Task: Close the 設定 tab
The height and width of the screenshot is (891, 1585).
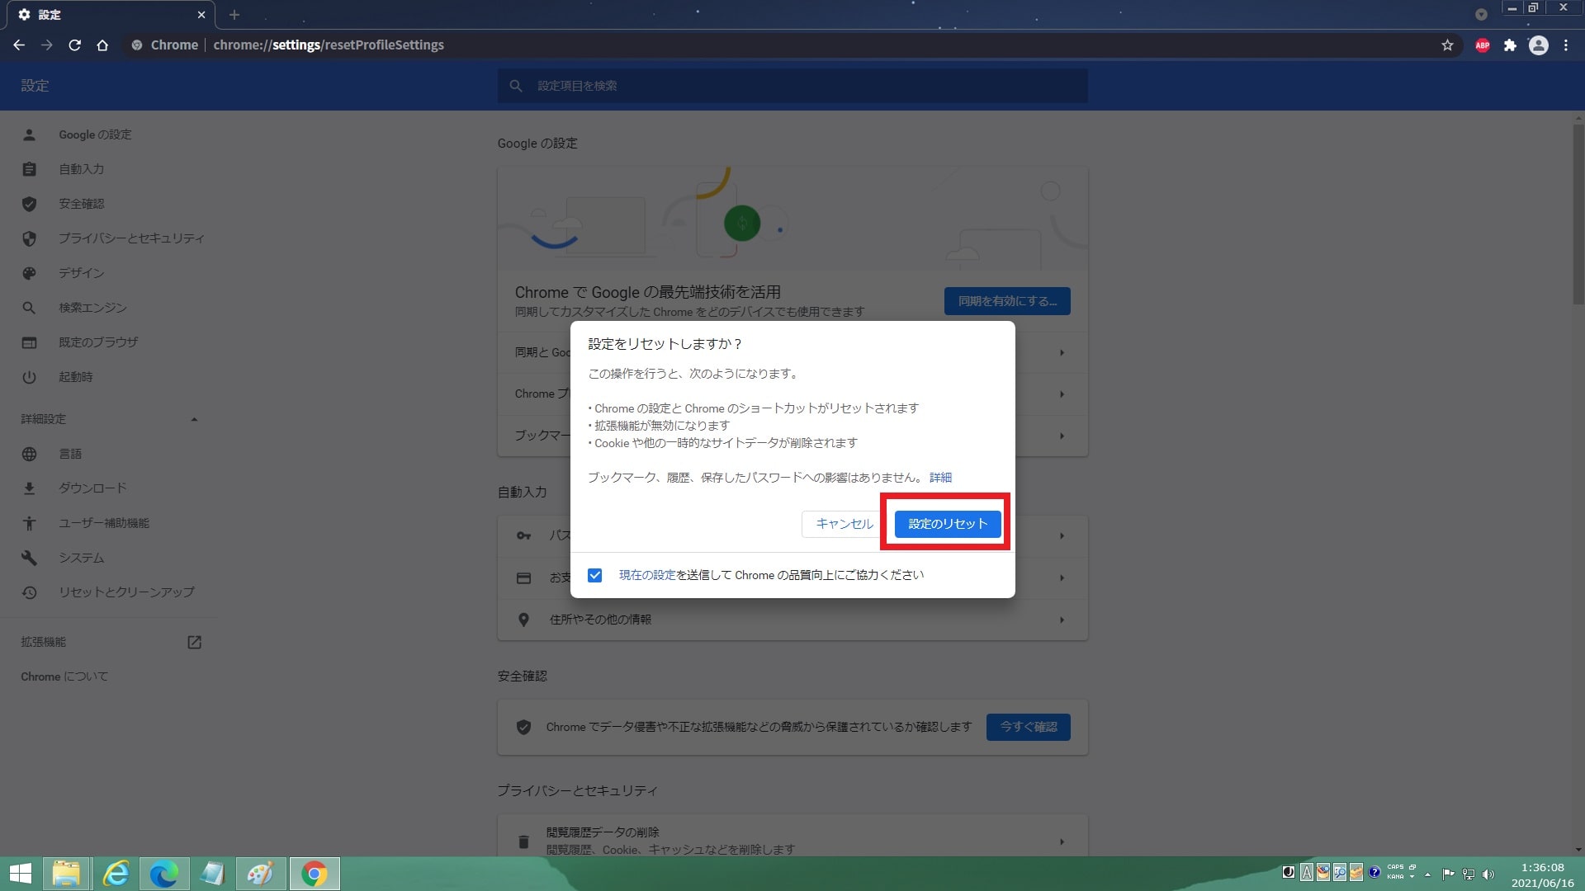Action: [201, 15]
